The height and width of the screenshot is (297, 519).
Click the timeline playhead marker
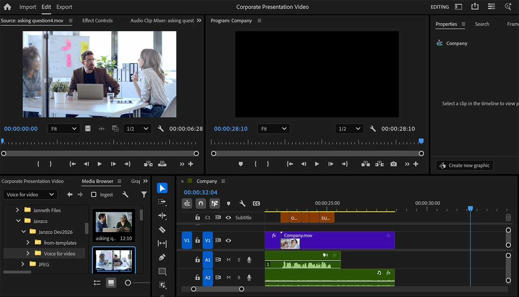(x=471, y=209)
